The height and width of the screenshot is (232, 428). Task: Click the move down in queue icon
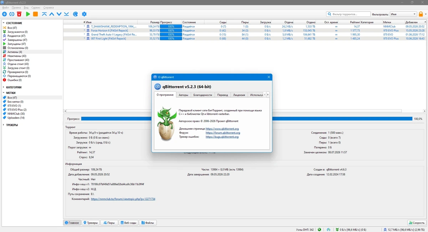click(59, 14)
